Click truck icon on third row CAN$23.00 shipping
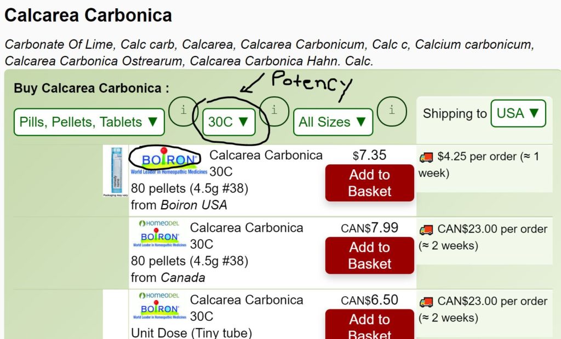561x339 pixels. pos(426,302)
